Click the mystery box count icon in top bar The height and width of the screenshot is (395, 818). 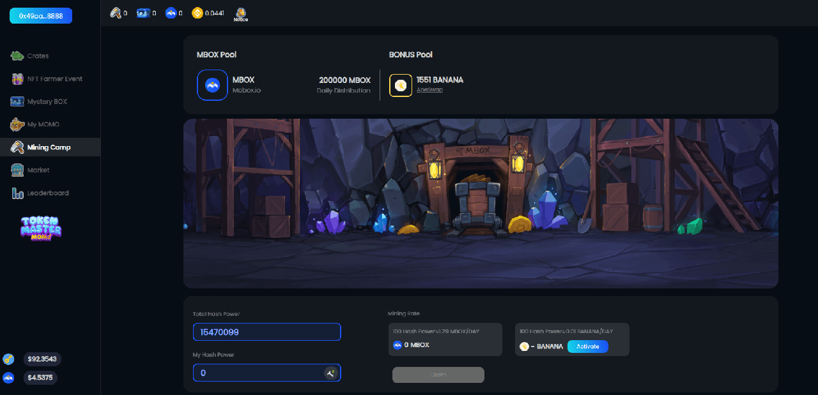click(143, 13)
